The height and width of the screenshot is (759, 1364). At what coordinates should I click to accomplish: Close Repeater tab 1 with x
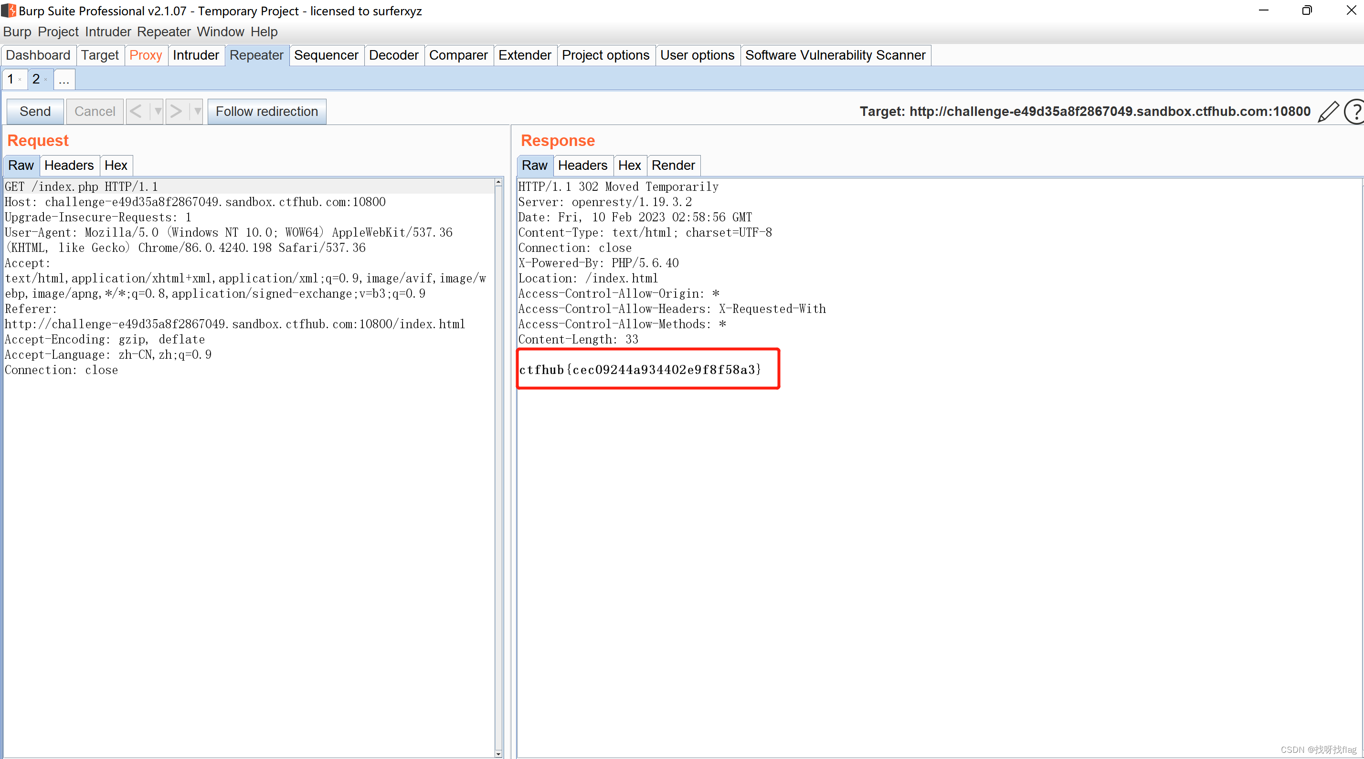pos(20,80)
